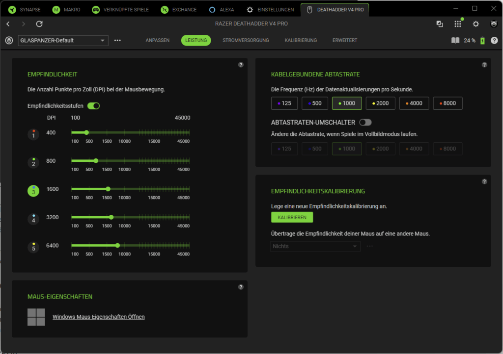Click the 400 DPI value of stage 1
The image size is (503, 354).
51,132
